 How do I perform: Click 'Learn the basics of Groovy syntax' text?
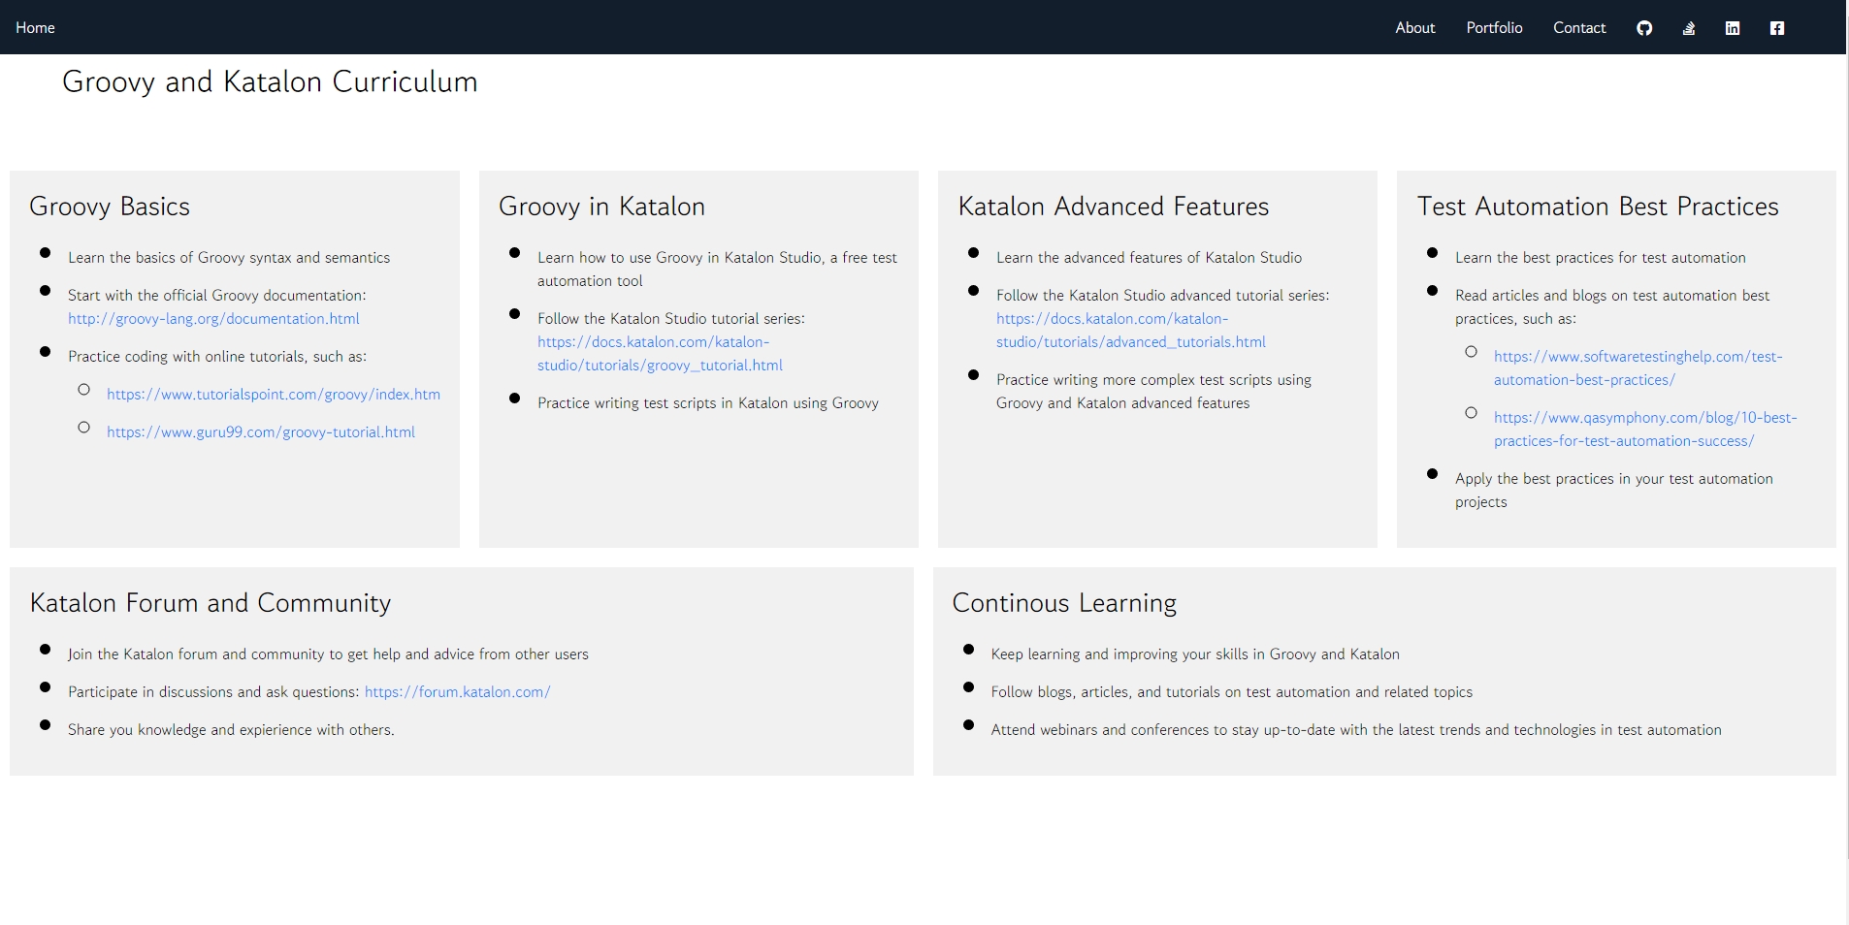click(229, 257)
